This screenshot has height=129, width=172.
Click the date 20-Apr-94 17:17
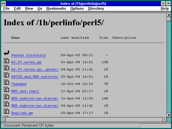[77, 113]
